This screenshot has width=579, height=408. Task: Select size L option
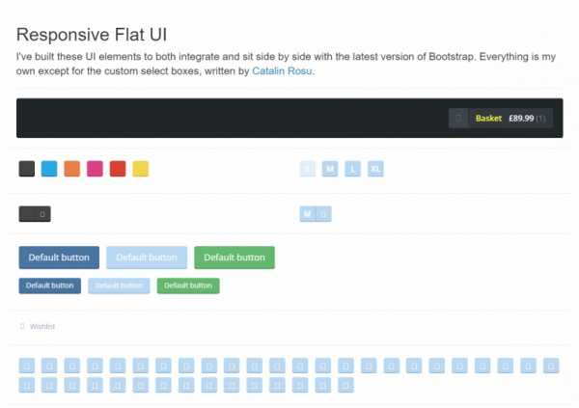(352, 169)
